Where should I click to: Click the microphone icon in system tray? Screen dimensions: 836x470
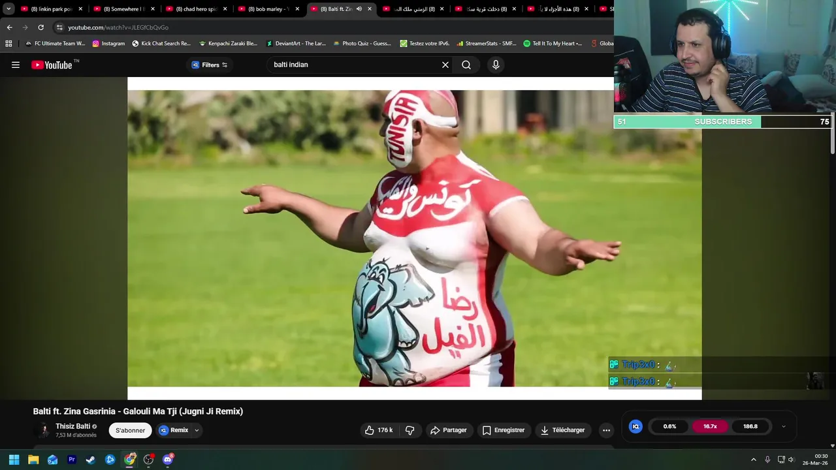[x=767, y=460]
